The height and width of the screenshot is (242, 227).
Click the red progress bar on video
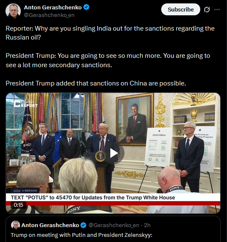point(113,203)
